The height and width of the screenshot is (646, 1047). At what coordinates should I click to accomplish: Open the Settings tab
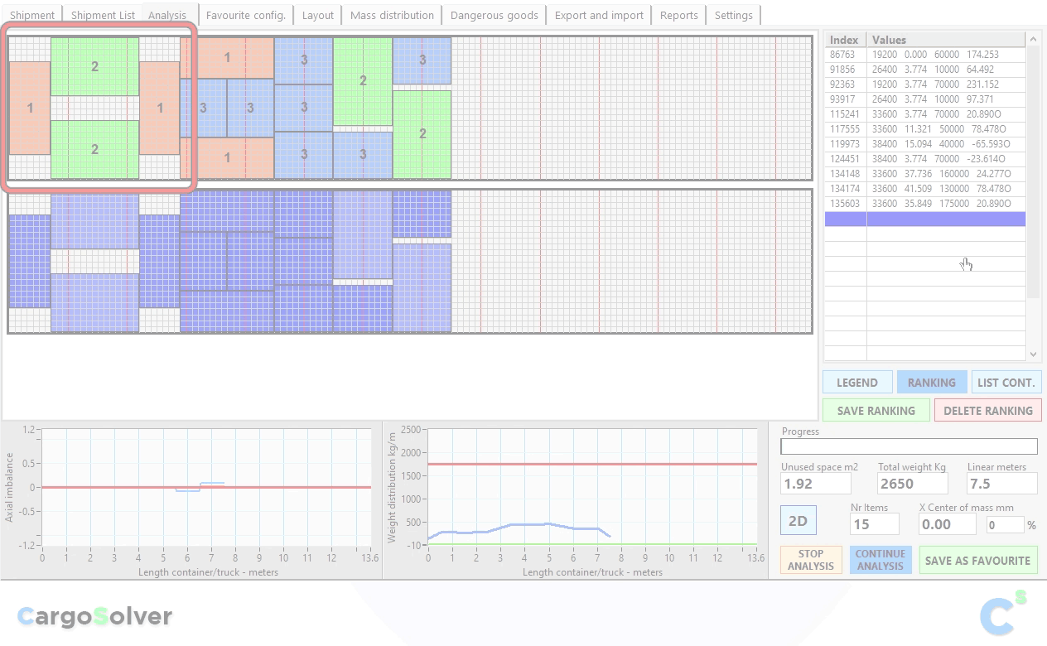click(733, 15)
